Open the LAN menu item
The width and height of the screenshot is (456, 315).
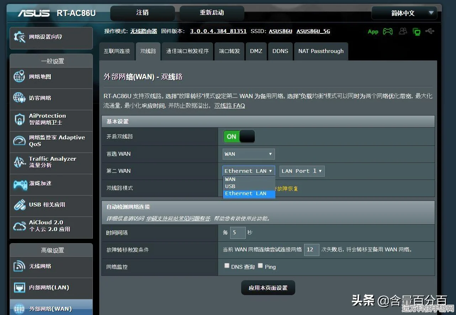pyautogui.click(x=51, y=288)
